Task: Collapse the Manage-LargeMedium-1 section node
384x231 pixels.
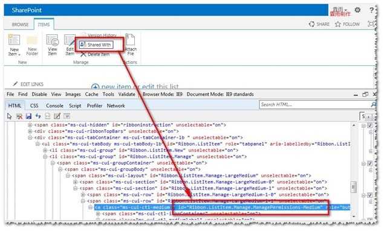Action: point(76,189)
